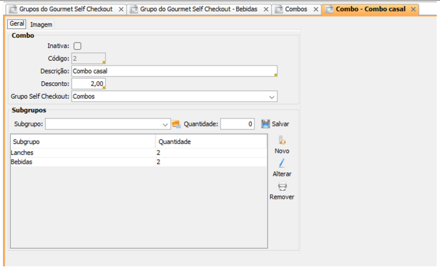Open the Grupos do Gourmet Self Checkout tab

click(66, 9)
